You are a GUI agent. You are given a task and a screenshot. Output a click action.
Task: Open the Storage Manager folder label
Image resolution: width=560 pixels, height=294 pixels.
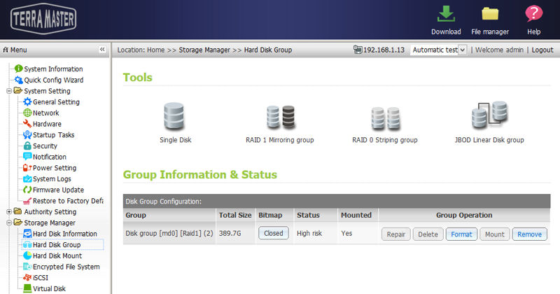coord(50,223)
